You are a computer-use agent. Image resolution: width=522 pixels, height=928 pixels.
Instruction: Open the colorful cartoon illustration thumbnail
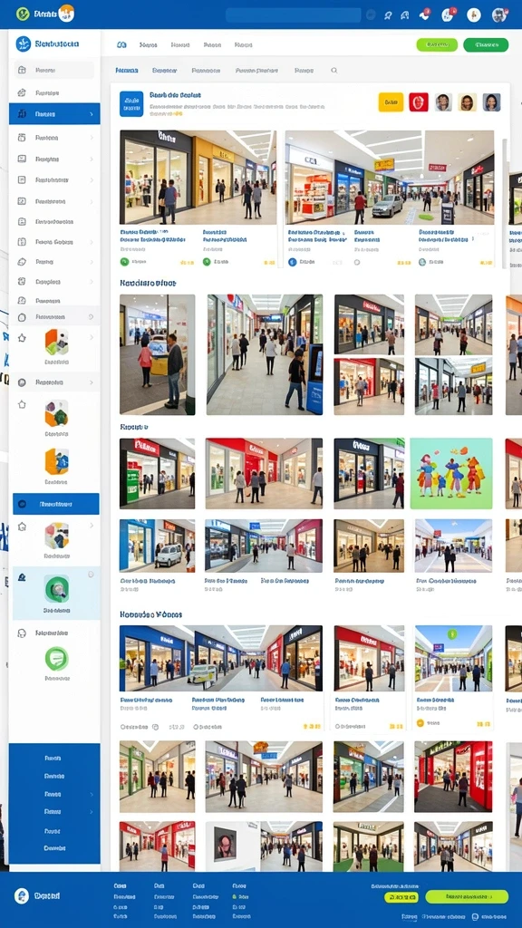451,473
